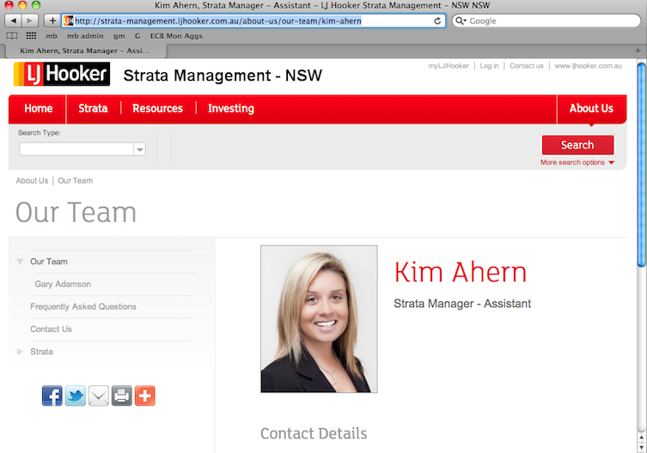Select the Kim Ahern browser tab

pos(84,51)
